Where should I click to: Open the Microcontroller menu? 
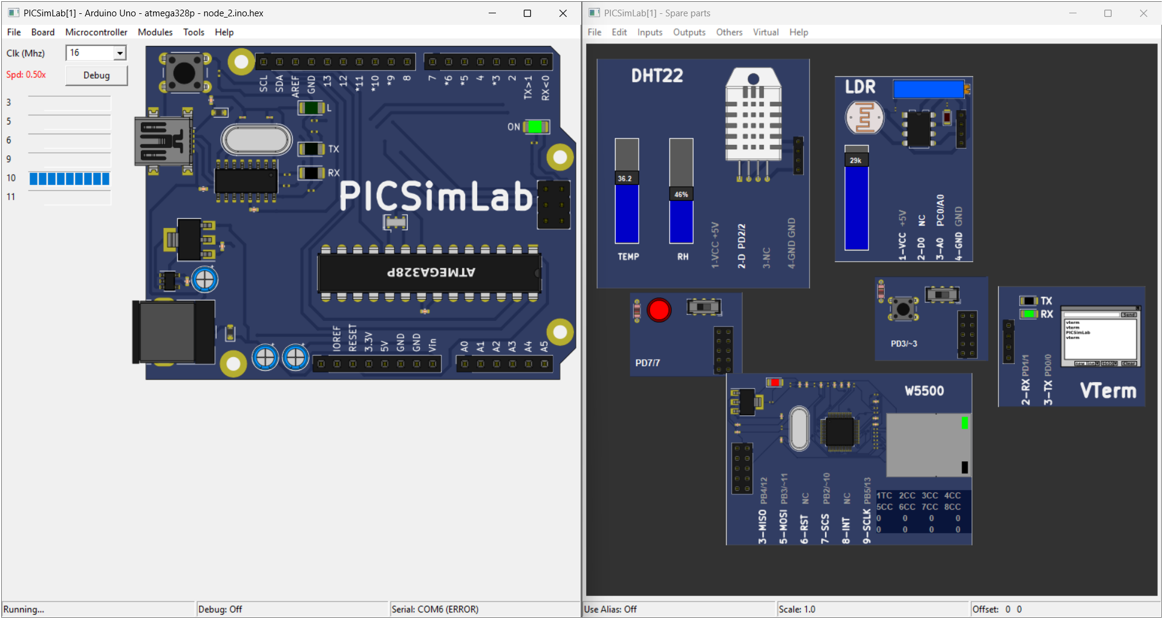pos(96,32)
